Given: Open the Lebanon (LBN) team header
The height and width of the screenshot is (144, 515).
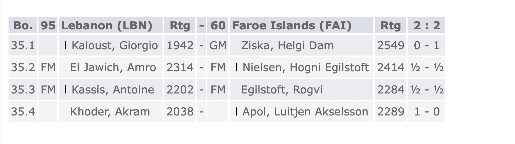Looking at the screenshot, I should click(107, 26).
